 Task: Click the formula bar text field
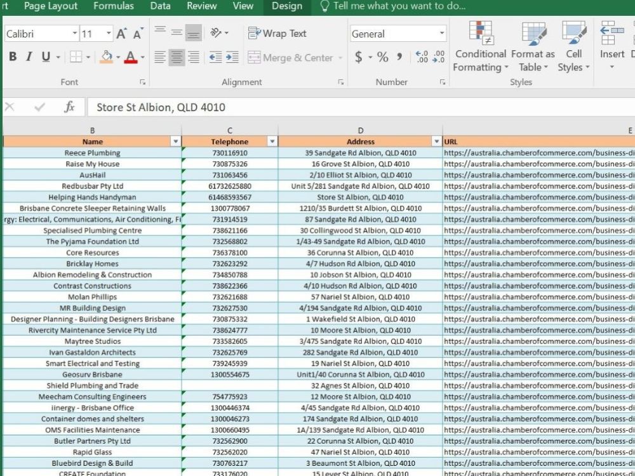[x=361, y=107]
